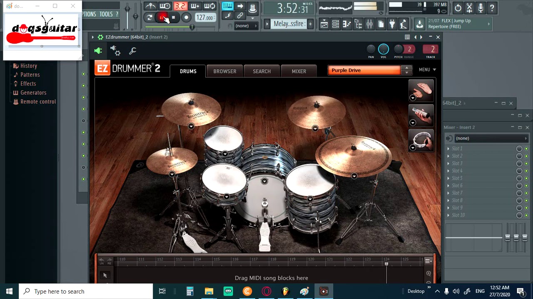Screen dimensions: 533x299
Task: Click the undo history round-arrow icon
Action: 458,7
